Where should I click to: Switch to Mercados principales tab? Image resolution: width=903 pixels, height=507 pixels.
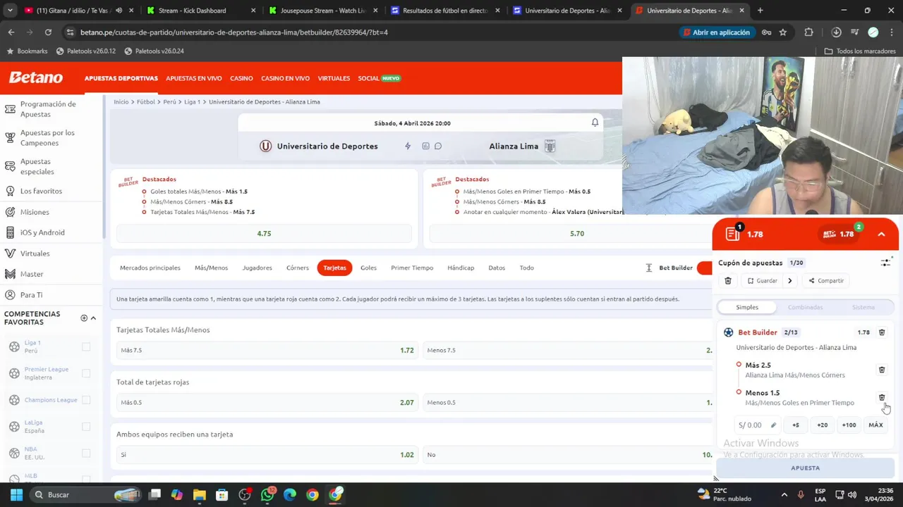pos(150,268)
